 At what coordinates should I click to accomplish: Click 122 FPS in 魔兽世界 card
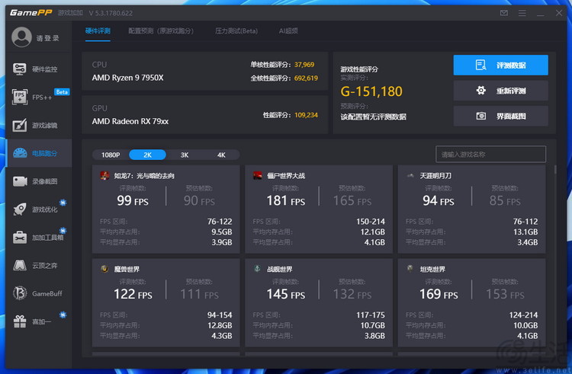tap(133, 294)
